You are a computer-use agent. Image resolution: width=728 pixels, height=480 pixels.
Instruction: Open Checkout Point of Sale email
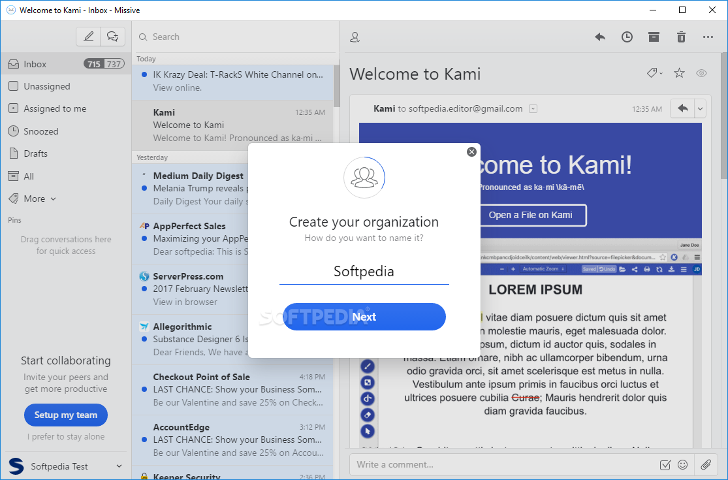point(232,389)
